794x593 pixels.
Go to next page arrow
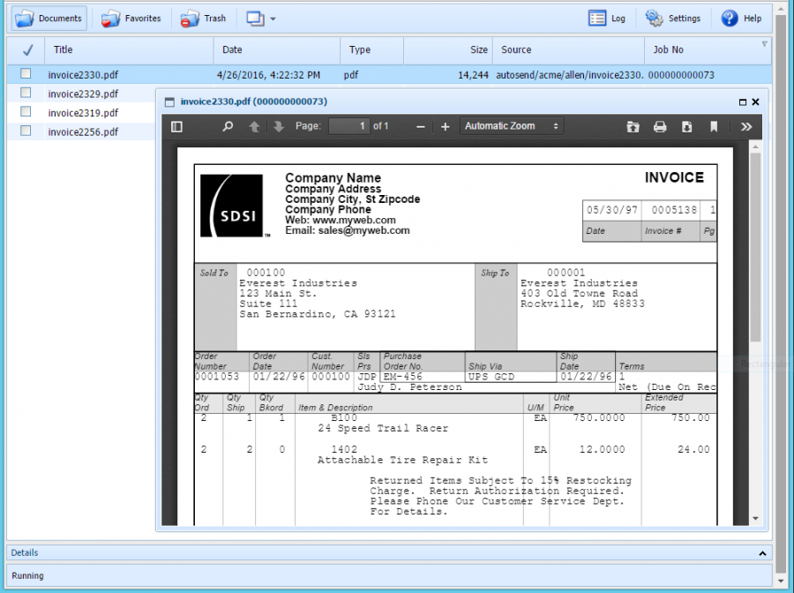pyautogui.click(x=279, y=127)
